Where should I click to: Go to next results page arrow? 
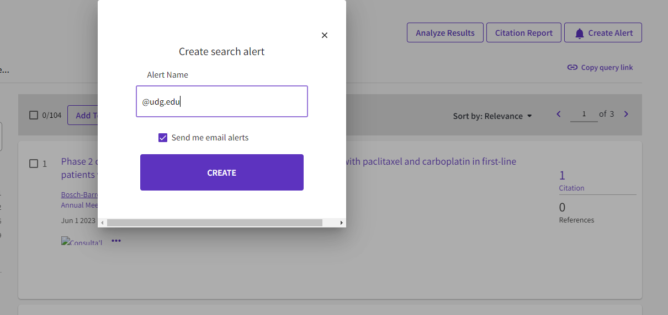(626, 114)
